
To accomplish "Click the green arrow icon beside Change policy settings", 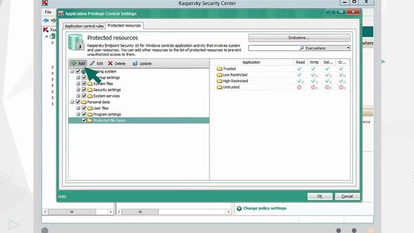I will click(239, 208).
